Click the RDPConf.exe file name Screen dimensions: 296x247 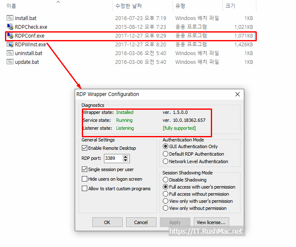30,36
